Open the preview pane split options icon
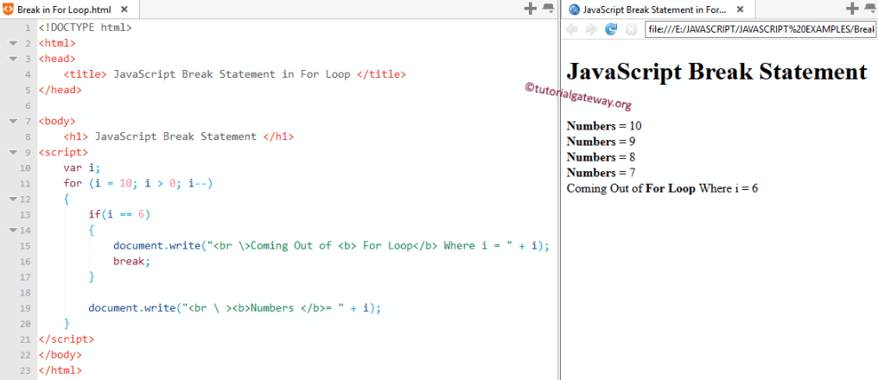The width and height of the screenshot is (878, 380). tap(869, 9)
